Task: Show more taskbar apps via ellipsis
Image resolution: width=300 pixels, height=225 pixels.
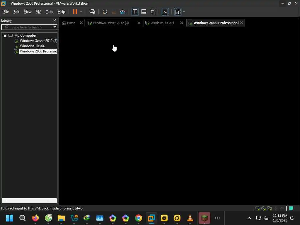Action: click(x=217, y=218)
